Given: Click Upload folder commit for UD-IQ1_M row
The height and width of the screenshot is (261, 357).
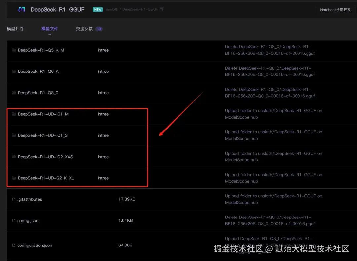Looking at the screenshot, I should click(273, 114).
